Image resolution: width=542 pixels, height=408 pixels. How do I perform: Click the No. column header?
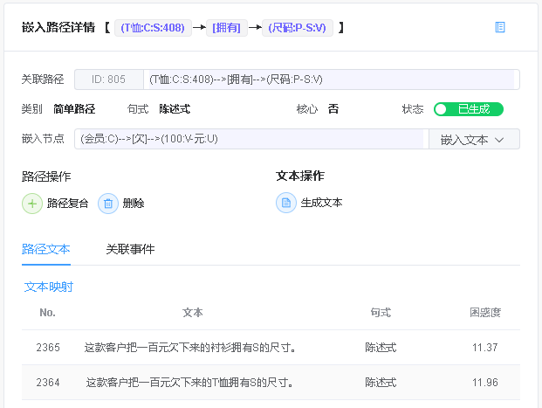(x=48, y=313)
